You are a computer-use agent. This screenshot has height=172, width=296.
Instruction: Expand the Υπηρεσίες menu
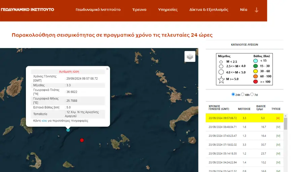168,10
